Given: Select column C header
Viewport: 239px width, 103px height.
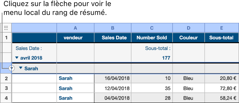Looking at the screenshot, I should (x=152, y=28).
